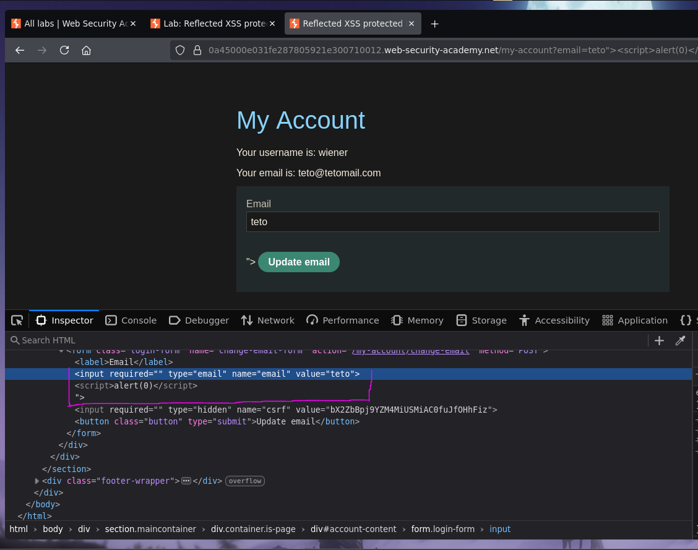Screen dimensions: 698x550
Task: Select the closing body tag line
Action: [43, 504]
